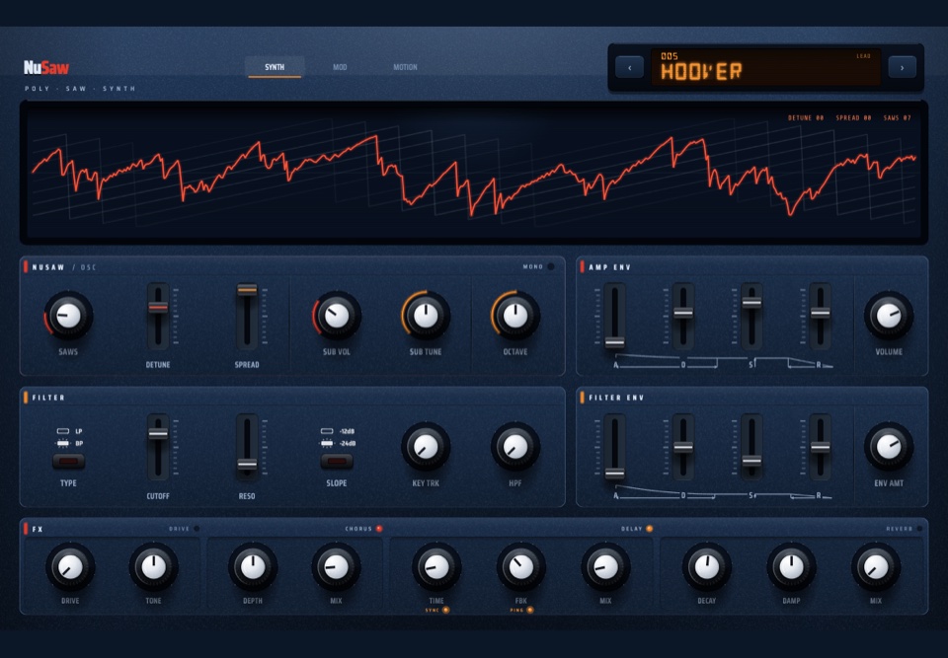Click the waveform oscilloscope display
The width and height of the screenshot is (948, 658).
(x=473, y=173)
